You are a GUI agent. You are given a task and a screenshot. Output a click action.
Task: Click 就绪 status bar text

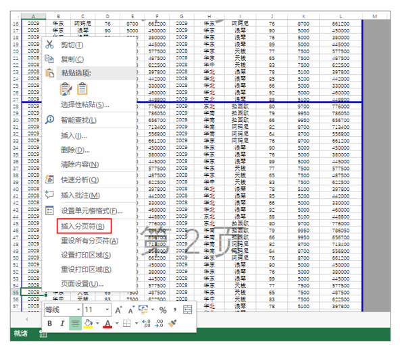(x=21, y=333)
